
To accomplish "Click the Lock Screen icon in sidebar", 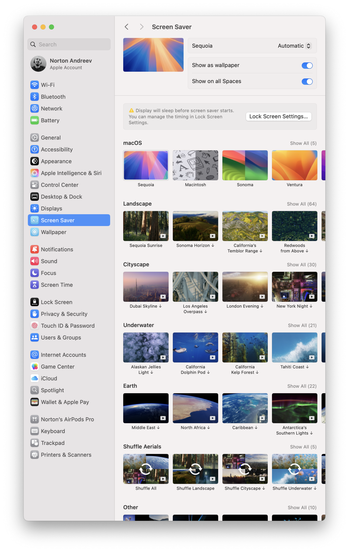I will 35,302.
